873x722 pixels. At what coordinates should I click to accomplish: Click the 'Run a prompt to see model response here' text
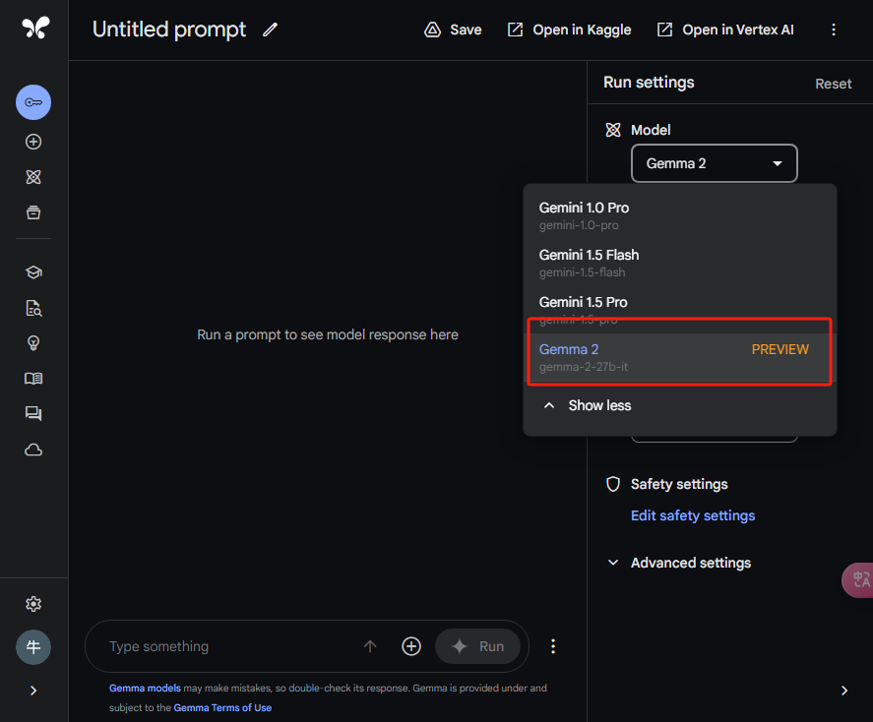point(328,334)
